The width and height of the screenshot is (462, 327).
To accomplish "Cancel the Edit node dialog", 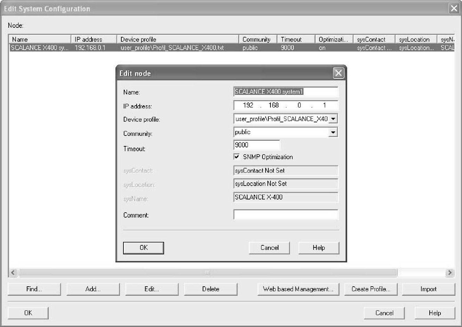I will tap(269, 248).
